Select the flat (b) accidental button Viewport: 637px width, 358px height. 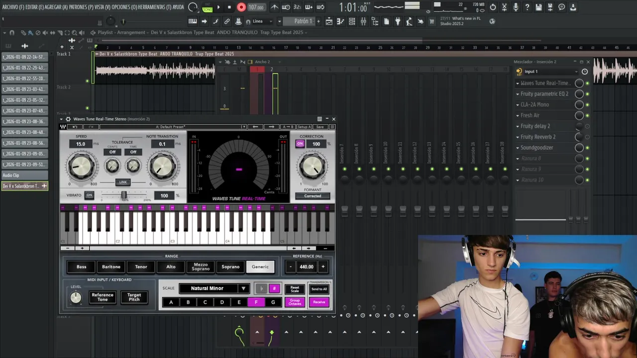(261, 288)
